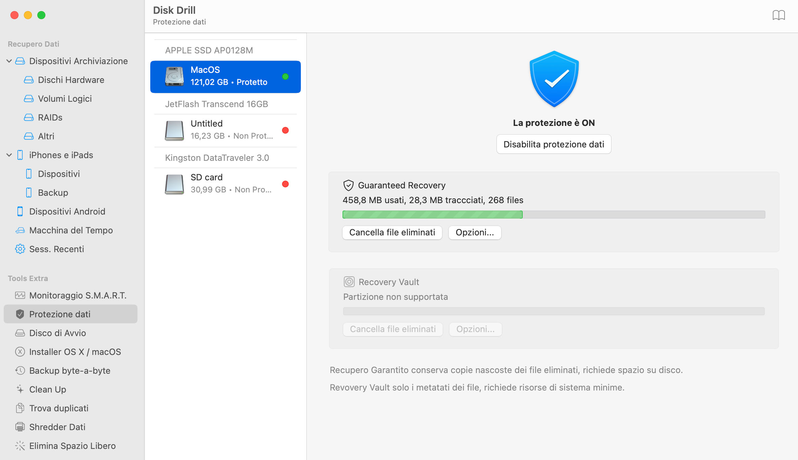Image resolution: width=798 pixels, height=460 pixels.
Task: Open Disco di Avvio tool
Action: coord(58,332)
